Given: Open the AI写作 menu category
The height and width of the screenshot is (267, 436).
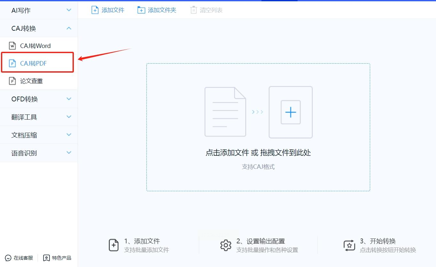Looking at the screenshot, I should [x=39, y=10].
